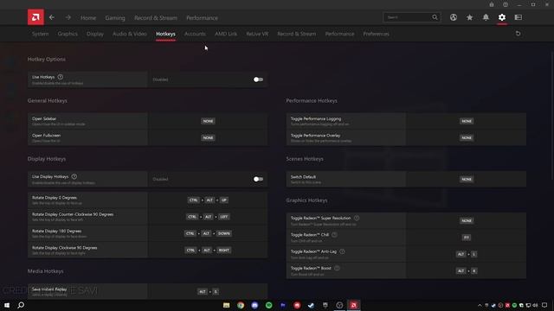
Task: Enable the Use Hotkeys switch
Action: 258,79
